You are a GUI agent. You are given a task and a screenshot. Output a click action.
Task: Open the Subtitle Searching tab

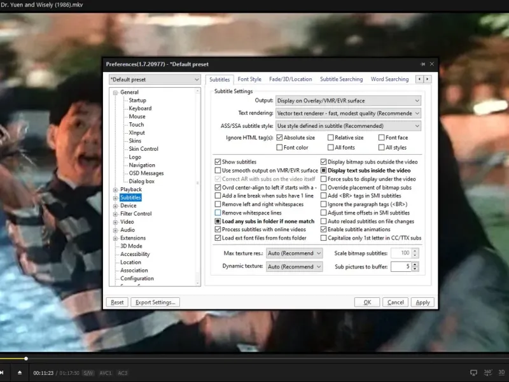pos(341,79)
